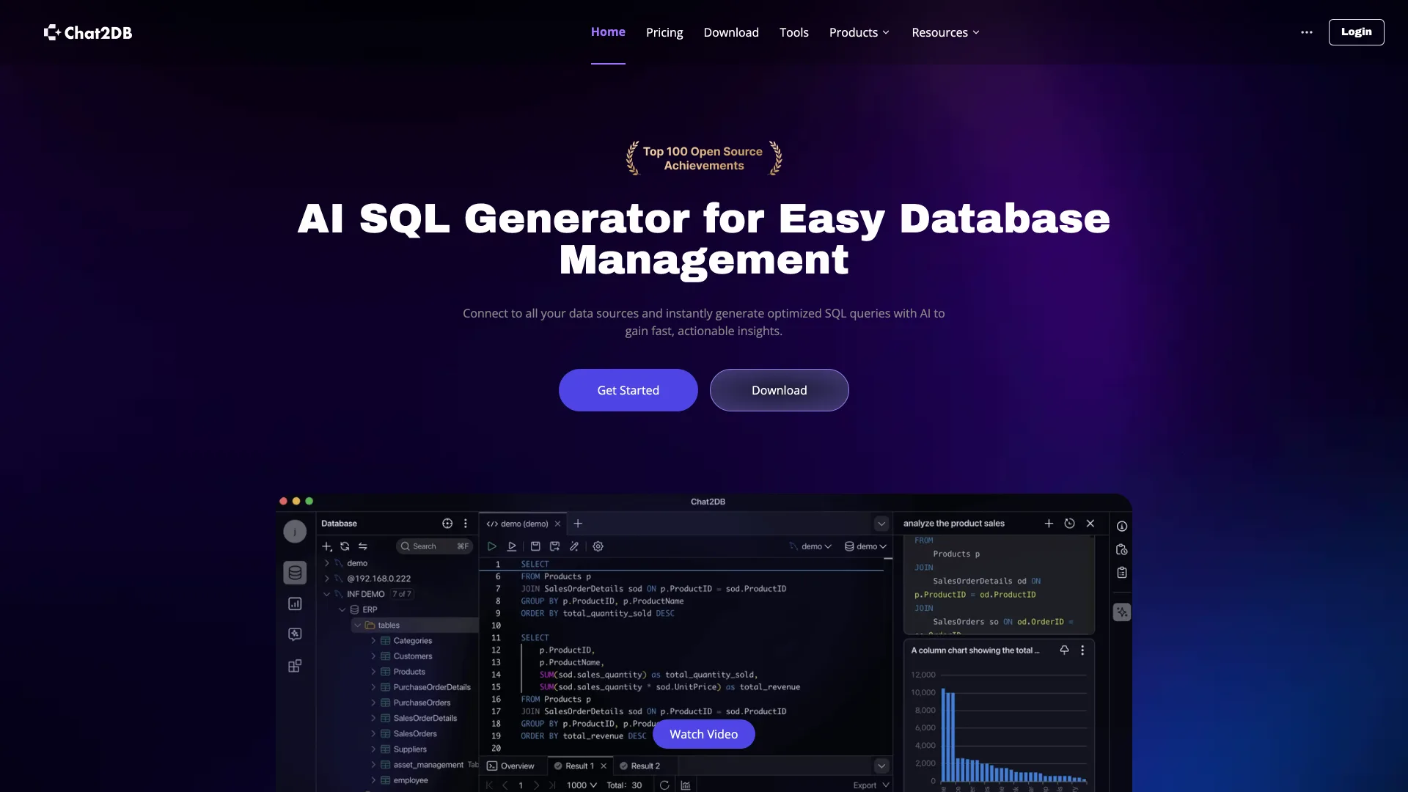Screen dimensions: 1408x792
Task: Open the 1000 rows page-size dropdown
Action: 582,785
